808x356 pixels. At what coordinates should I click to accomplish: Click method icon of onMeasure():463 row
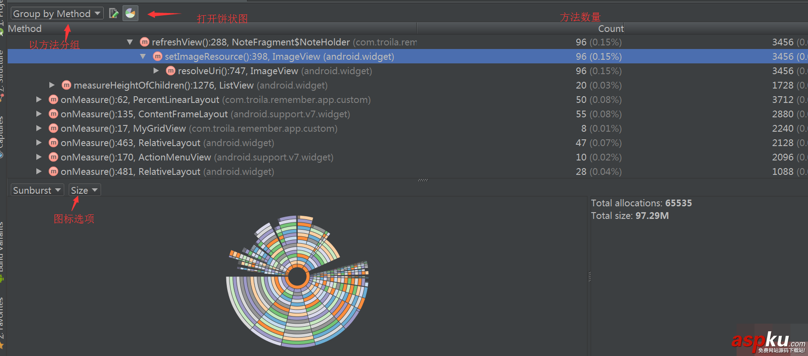[53, 142]
